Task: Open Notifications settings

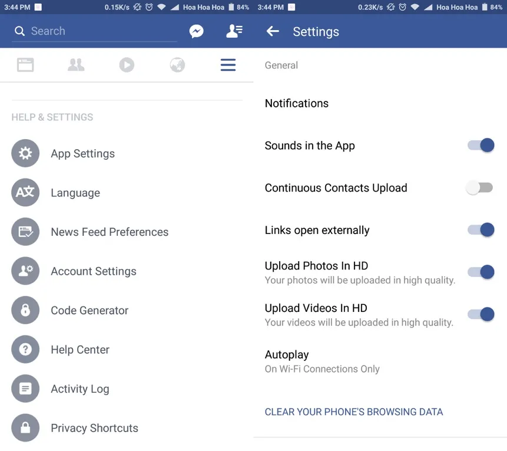Action: point(380,103)
